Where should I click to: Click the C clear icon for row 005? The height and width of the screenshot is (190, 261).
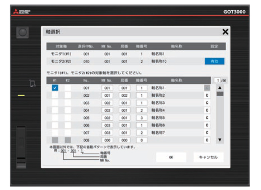[207, 117]
